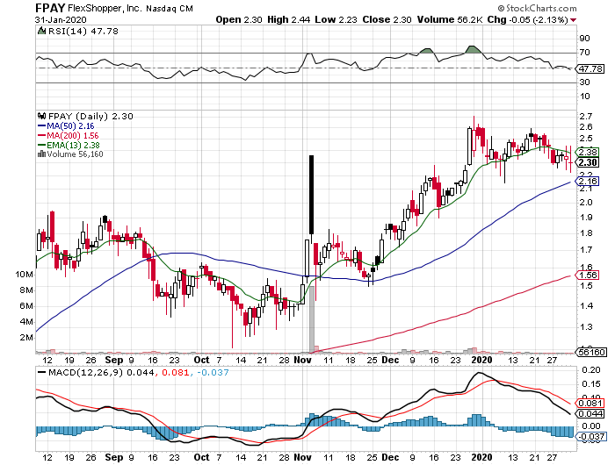Click the large grey November volume bar

click(x=310, y=325)
